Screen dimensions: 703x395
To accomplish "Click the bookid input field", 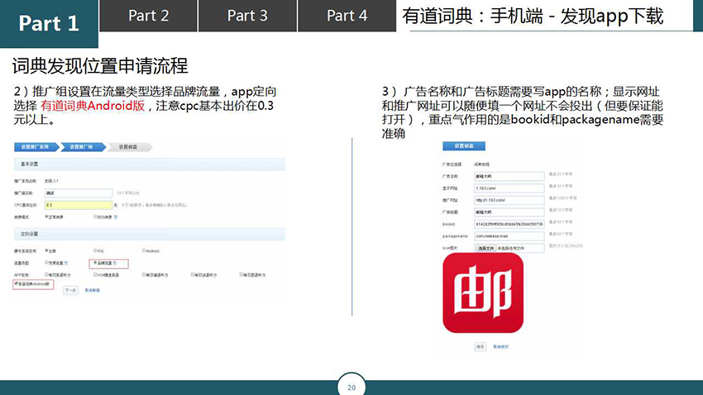I will coord(509,224).
